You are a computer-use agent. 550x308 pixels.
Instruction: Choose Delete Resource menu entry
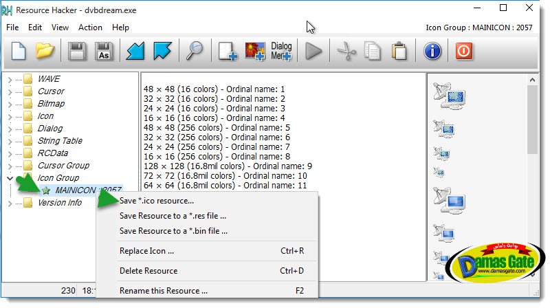tap(207, 271)
